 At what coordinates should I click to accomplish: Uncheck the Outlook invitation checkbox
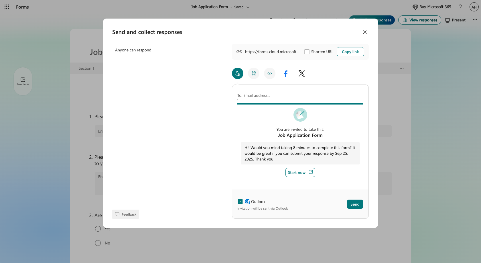point(240,201)
